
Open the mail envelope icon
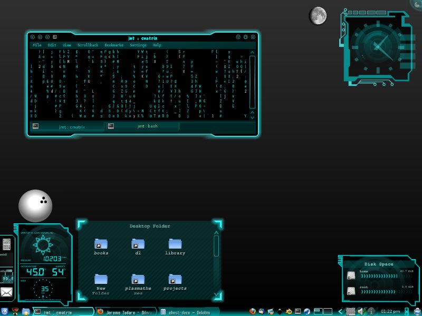pyautogui.click(x=6, y=292)
